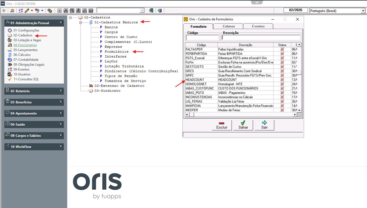
Task: Expand the 03-Benefícios panel
Action: pos(61,102)
